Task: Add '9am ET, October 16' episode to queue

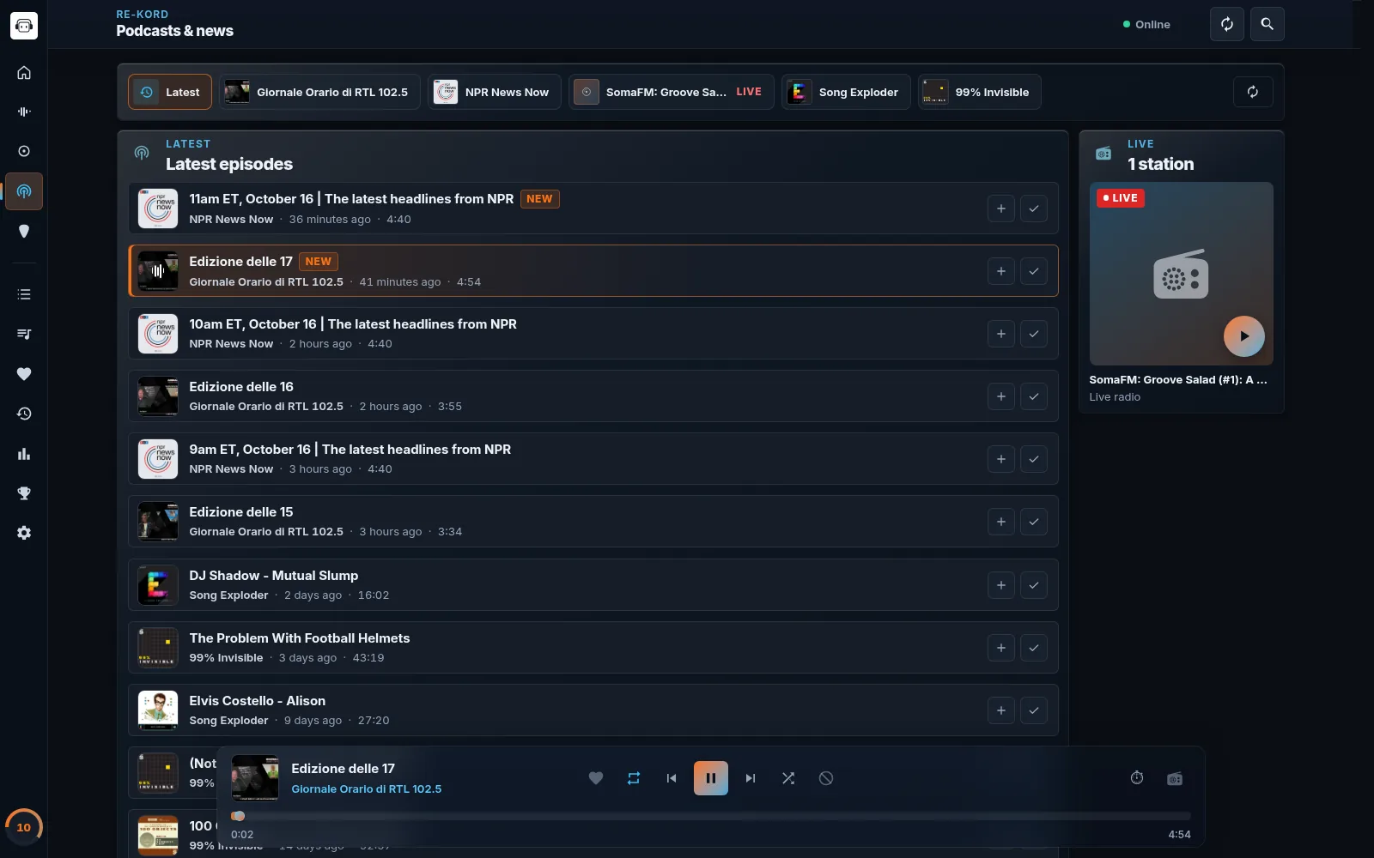Action: pyautogui.click(x=1001, y=459)
